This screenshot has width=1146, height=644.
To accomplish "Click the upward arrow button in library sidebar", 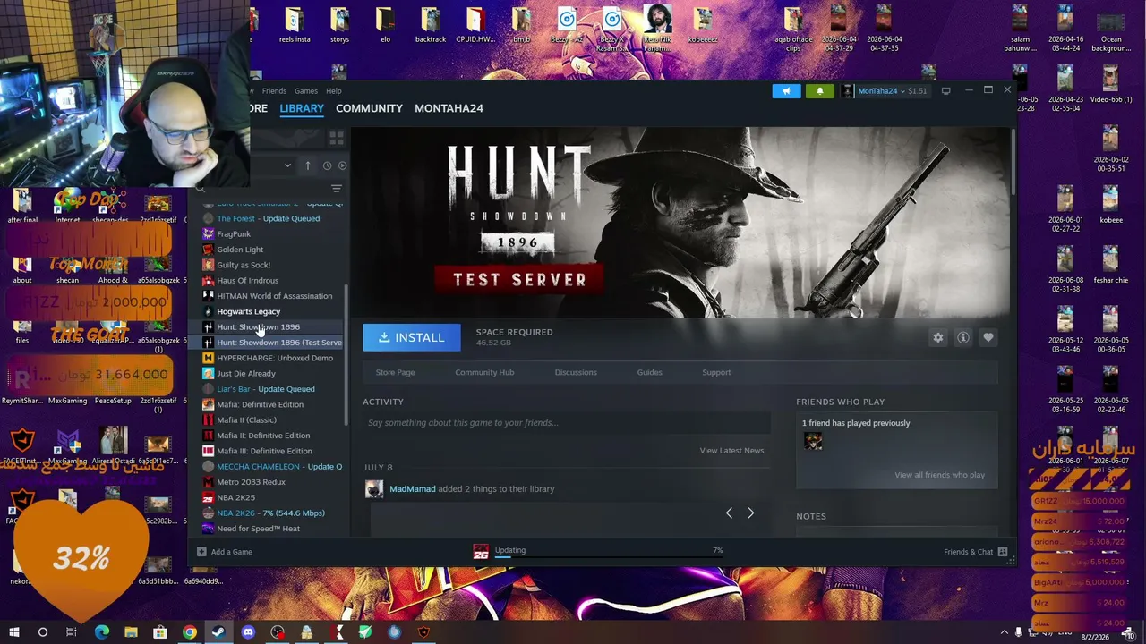I will (x=307, y=165).
